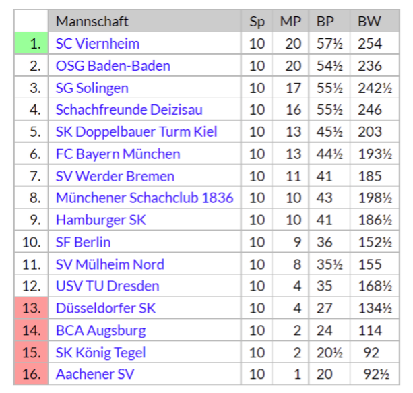Open the BCA Augsburg link
The height and width of the screenshot is (393, 413).
pos(101,330)
